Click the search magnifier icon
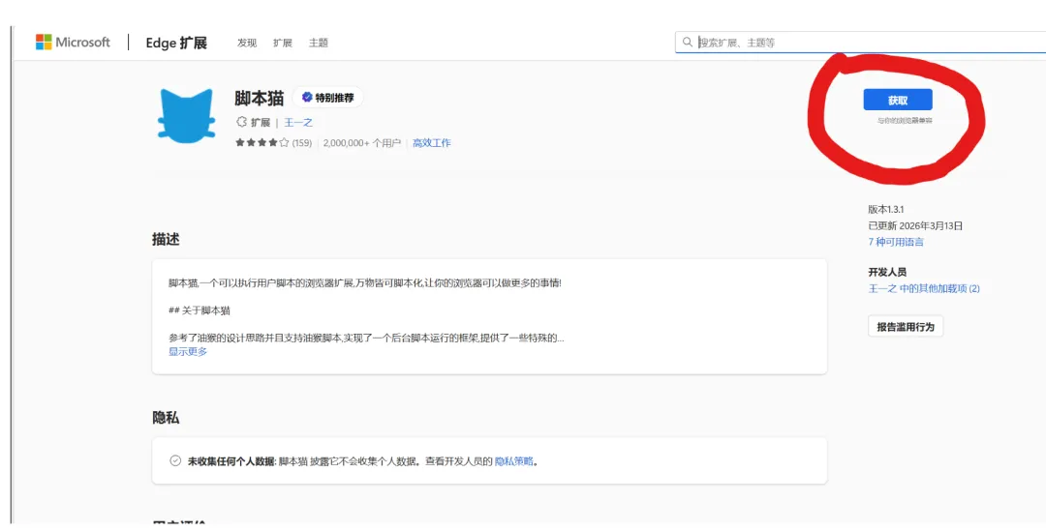Viewport: 1046px width, 531px height. click(x=687, y=42)
